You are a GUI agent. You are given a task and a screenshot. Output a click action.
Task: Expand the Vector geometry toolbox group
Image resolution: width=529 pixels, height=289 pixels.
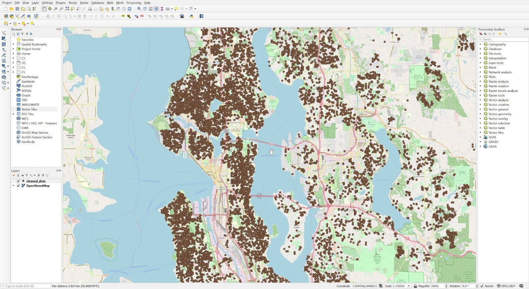pos(480,114)
